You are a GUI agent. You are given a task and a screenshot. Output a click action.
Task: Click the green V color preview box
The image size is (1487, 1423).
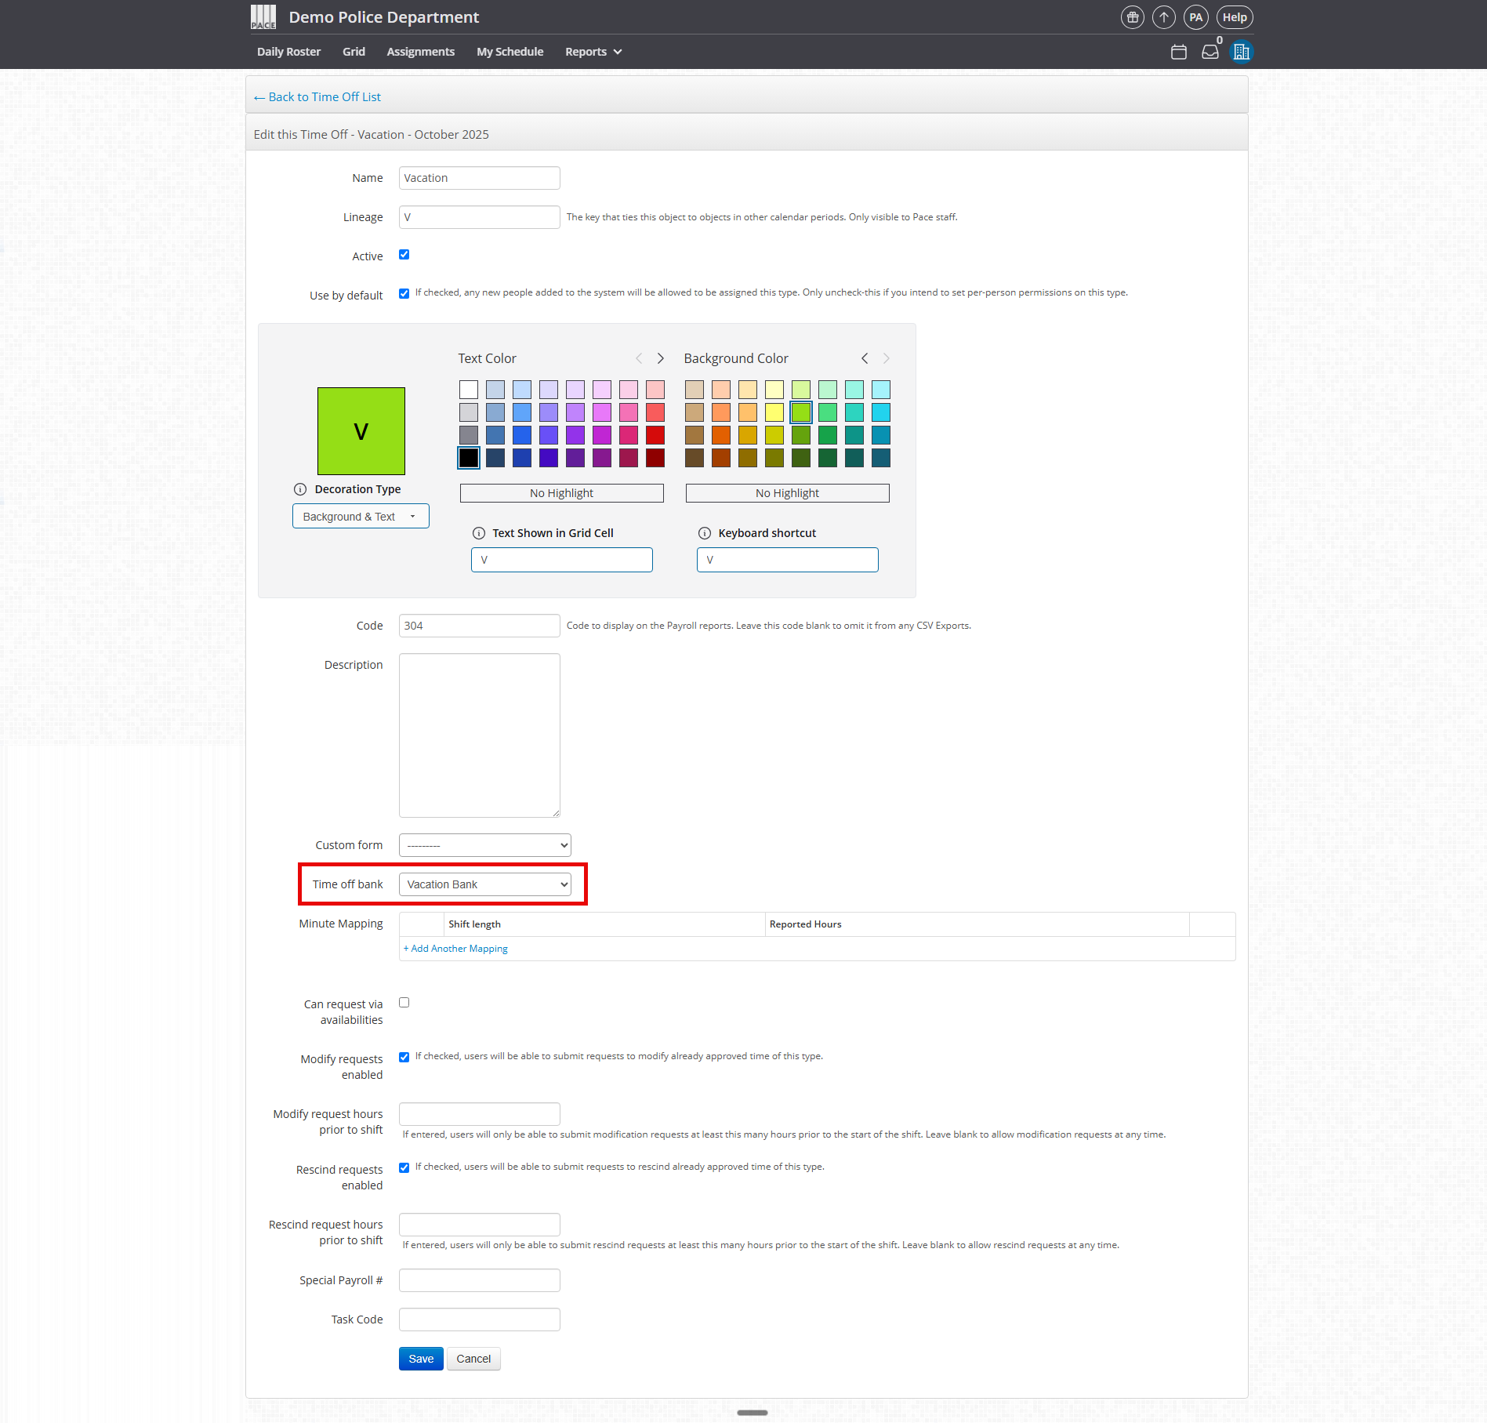(x=361, y=431)
